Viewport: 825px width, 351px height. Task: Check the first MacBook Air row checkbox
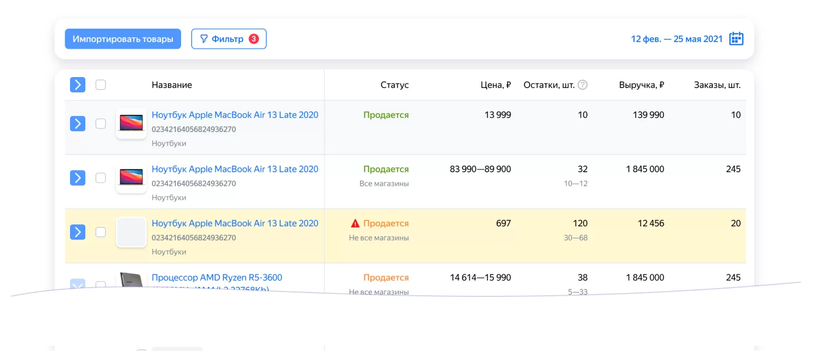tap(101, 124)
